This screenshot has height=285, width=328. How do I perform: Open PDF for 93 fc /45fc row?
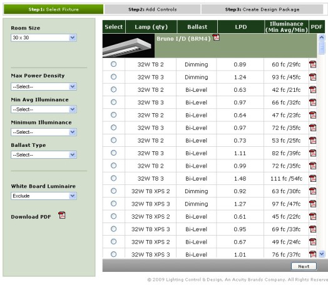point(313,77)
